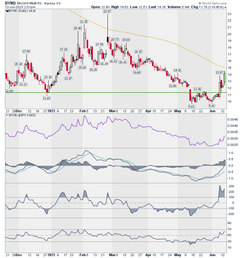Click the Open 12.93 value

[x=100, y=7]
